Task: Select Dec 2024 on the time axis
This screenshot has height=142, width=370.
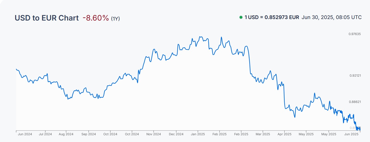Action: [x=176, y=134]
